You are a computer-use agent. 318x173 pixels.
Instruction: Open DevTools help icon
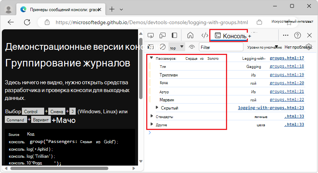click(x=298, y=35)
